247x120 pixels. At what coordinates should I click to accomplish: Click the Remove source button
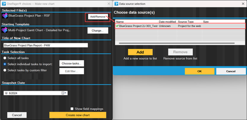pos(180,52)
